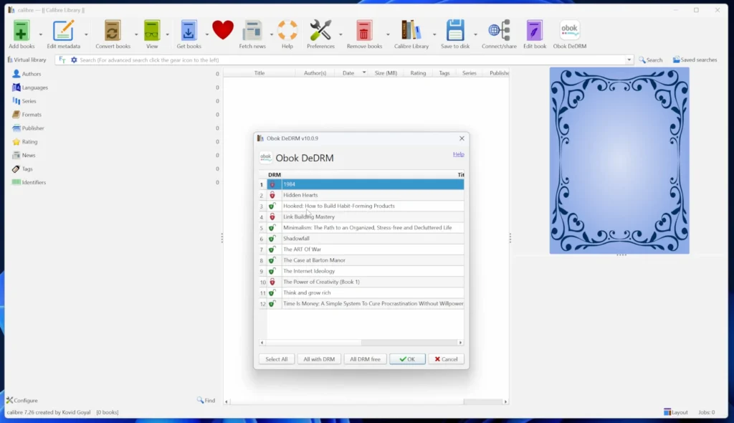Open the Preferences dropdown arrow
Image resolution: width=734 pixels, height=423 pixels.
340,34
